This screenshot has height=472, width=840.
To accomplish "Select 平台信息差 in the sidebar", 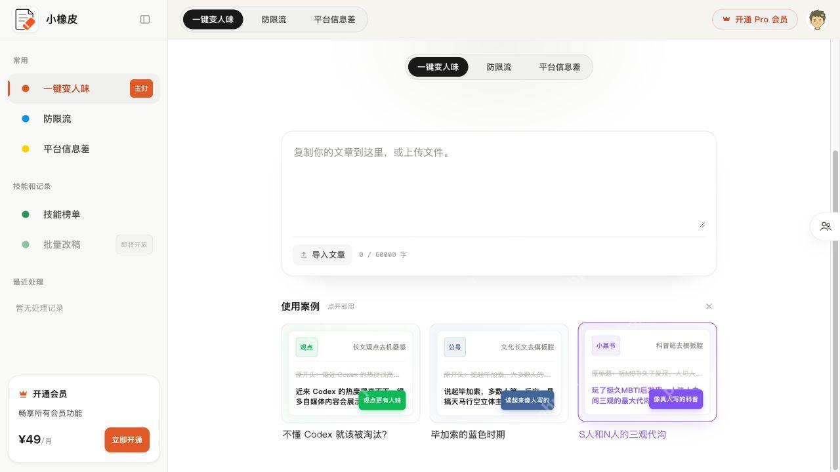I will (84, 149).
